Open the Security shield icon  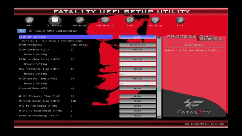tap(155, 20)
